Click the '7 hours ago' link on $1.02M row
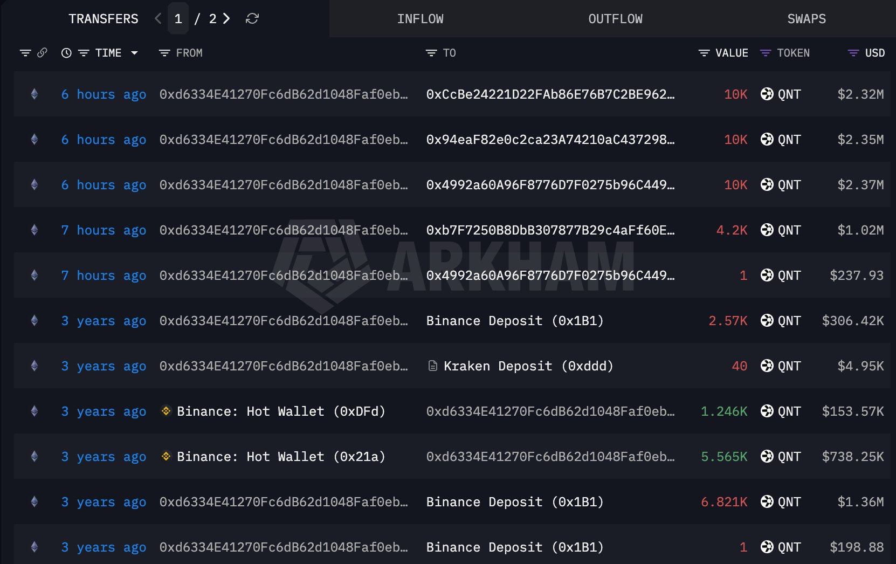Viewport: 896px width, 564px height. (x=104, y=230)
